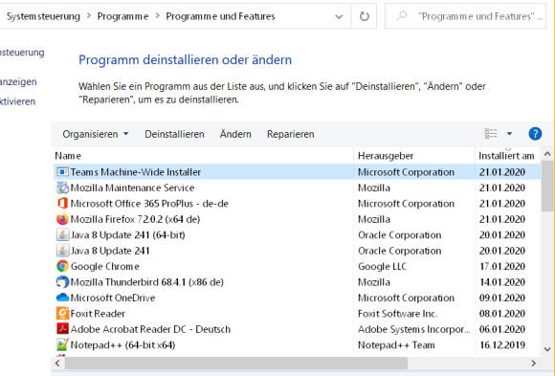Select the Adobe Acrobat Reader DC icon
The image size is (555, 376).
(62, 329)
